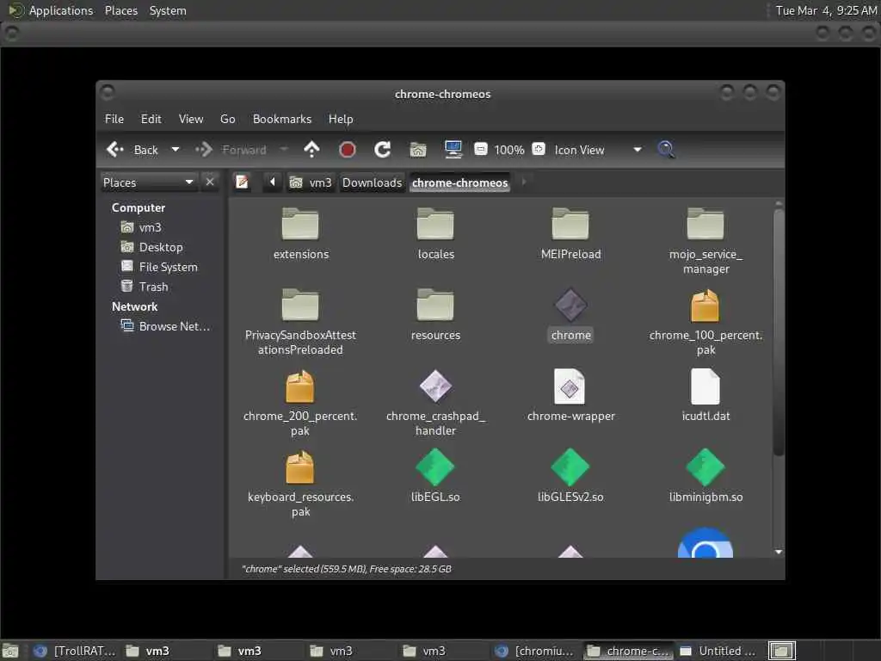Switch to Untitled taskbar window

(x=718, y=651)
